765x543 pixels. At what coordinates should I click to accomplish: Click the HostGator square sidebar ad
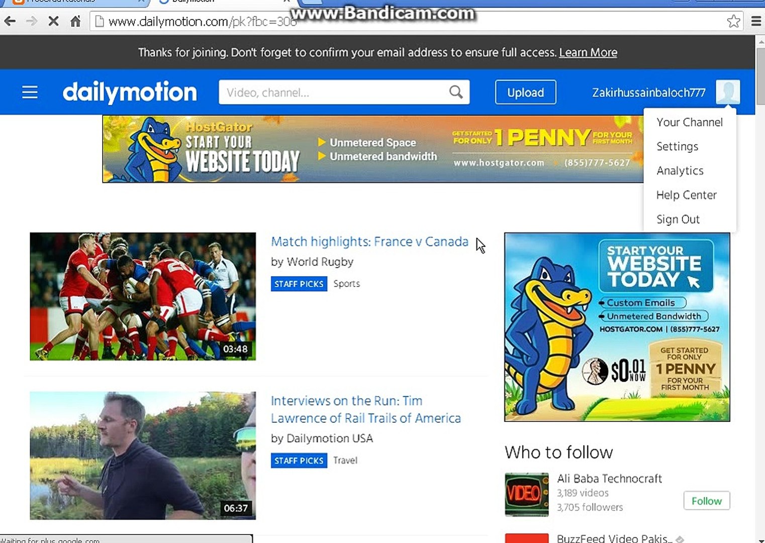(x=617, y=327)
